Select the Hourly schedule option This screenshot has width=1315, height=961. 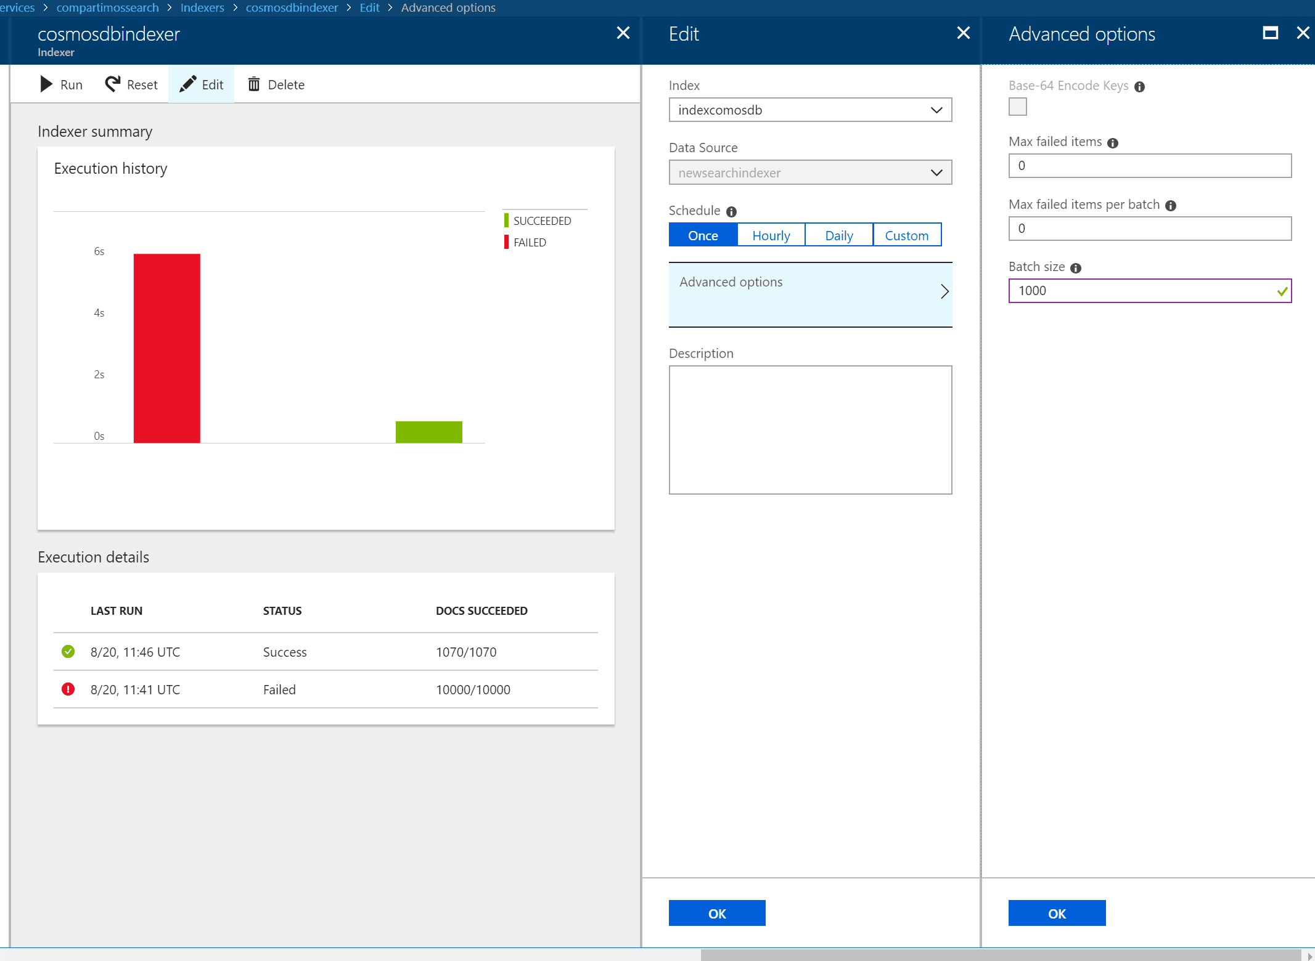[771, 235]
